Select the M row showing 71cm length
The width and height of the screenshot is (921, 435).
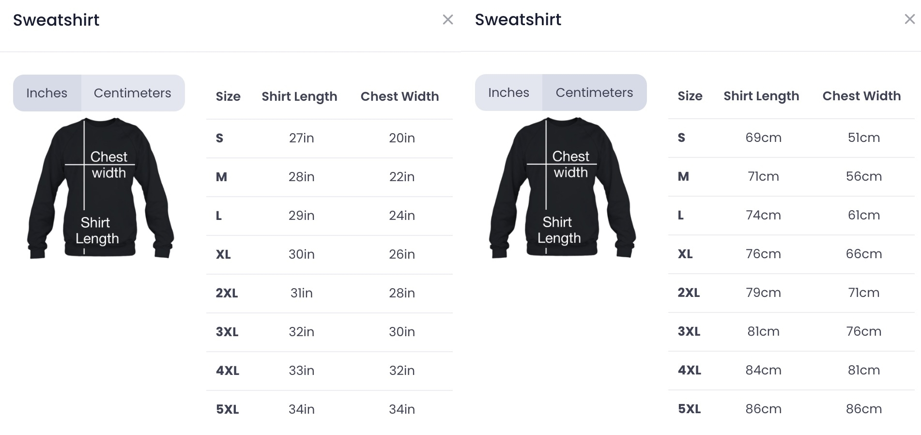[x=791, y=177]
